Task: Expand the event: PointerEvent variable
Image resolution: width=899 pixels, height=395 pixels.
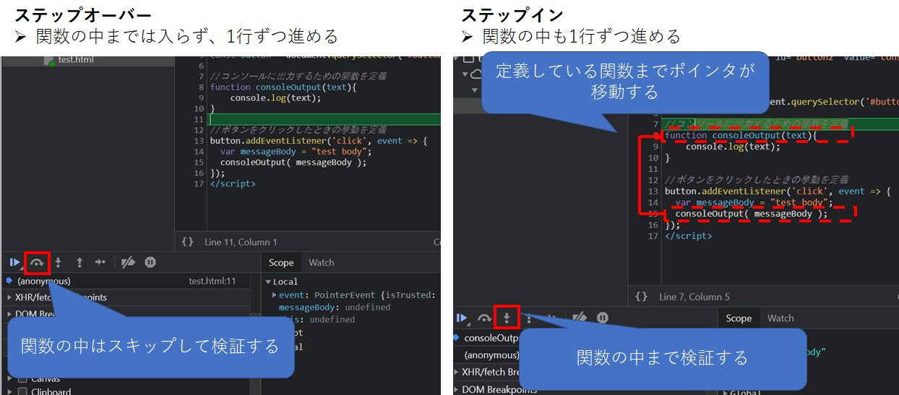Action: coord(275,295)
